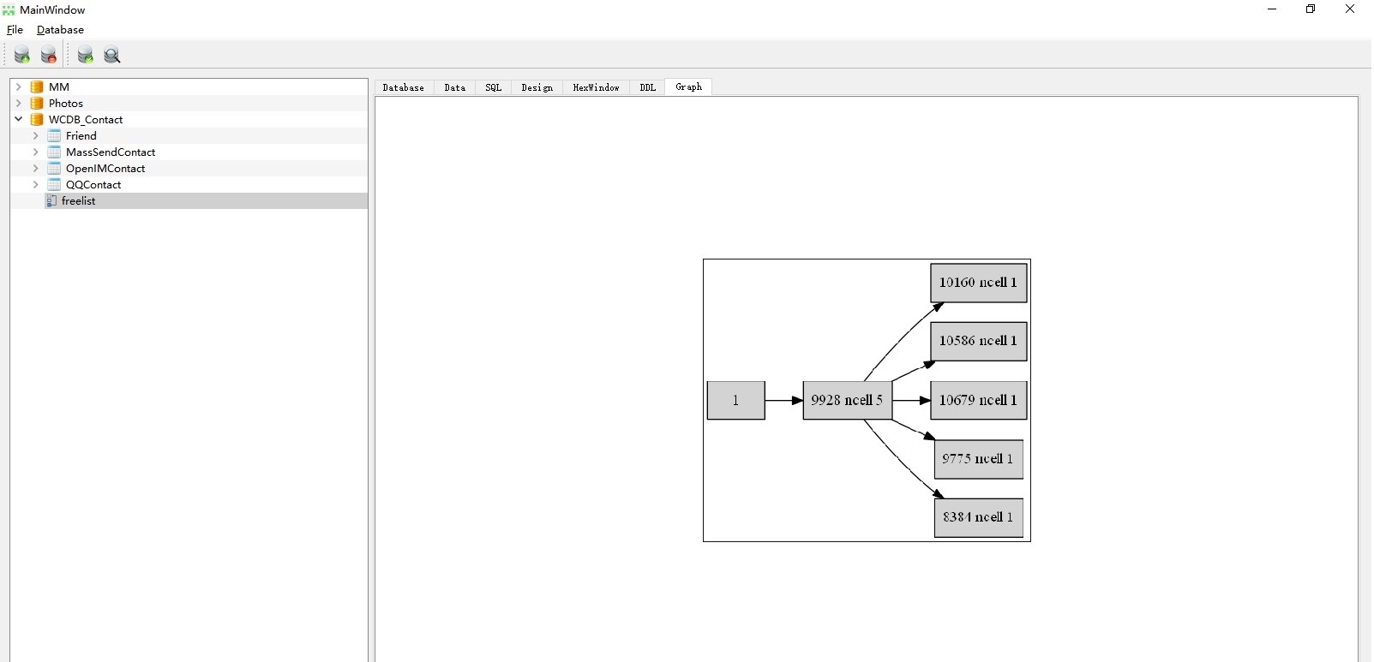This screenshot has width=1374, height=662.
Task: Click graph node labeled 1
Action: tap(735, 400)
